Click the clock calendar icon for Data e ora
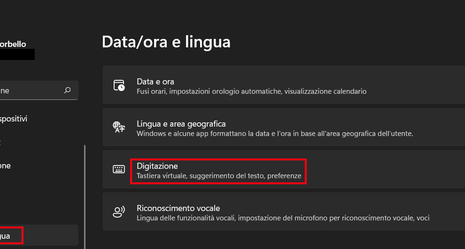 click(119, 85)
